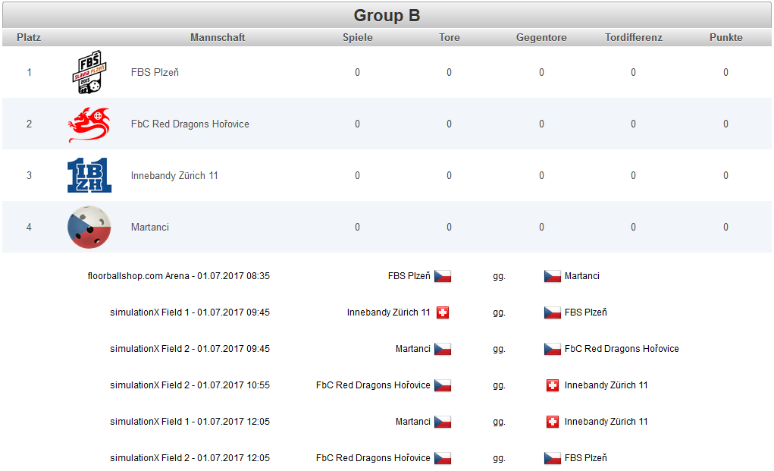Click Swiss flag in the 09:45 Field 1 match
Image resolution: width=774 pixels, height=471 pixels.
pyautogui.click(x=443, y=312)
